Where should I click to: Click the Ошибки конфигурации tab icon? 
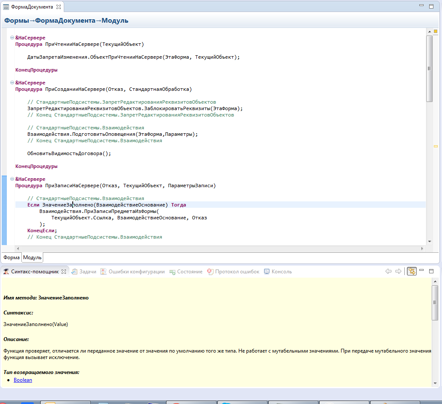(104, 272)
